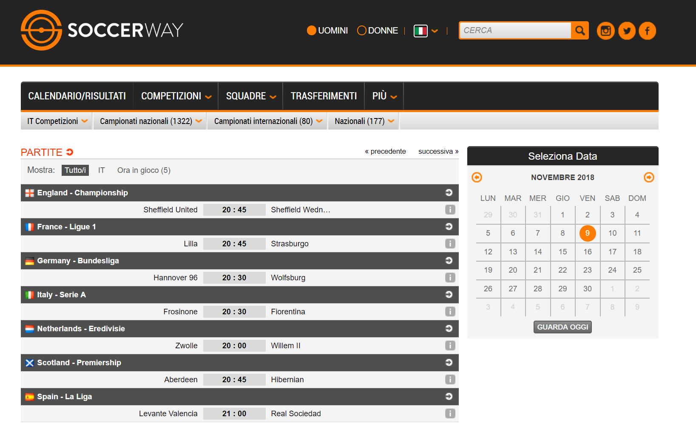The height and width of the screenshot is (423, 696).
Task: Open Germany - Bundesliga competition
Action: tap(78, 260)
